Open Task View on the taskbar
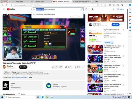Viewport: 132px width, 99px height. 38,97
